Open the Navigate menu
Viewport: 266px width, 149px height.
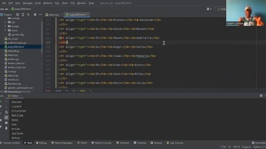point(28,3)
